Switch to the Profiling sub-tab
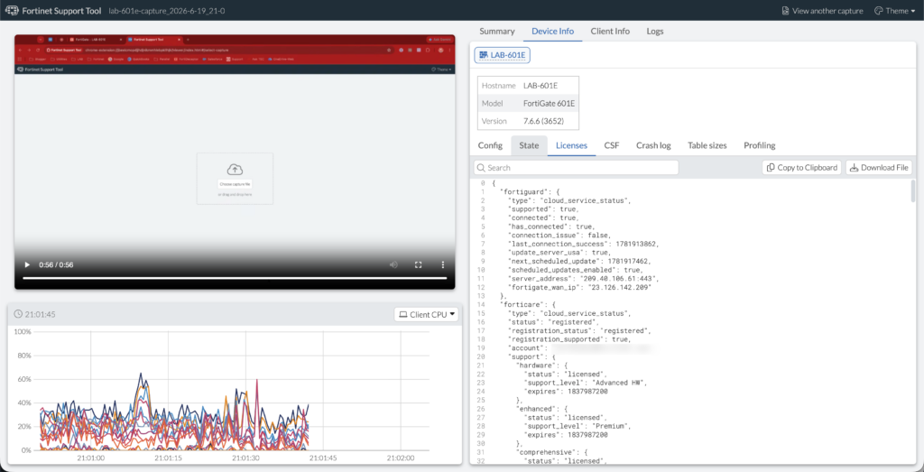Viewport: 924px width, 472px height. coord(760,145)
